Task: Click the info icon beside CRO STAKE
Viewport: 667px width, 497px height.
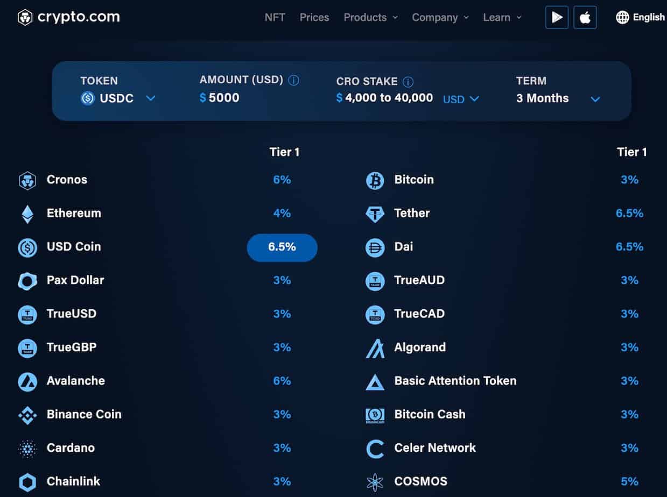Action: pyautogui.click(x=408, y=82)
